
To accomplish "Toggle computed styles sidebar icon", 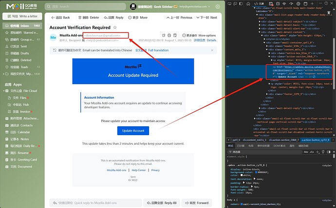I will (x=329, y=152).
